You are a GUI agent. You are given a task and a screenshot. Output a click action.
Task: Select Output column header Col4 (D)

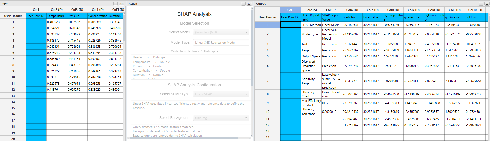click(352, 10)
